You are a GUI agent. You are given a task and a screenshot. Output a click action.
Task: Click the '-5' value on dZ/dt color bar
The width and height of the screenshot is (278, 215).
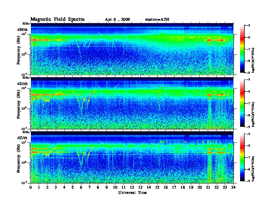(249, 134)
